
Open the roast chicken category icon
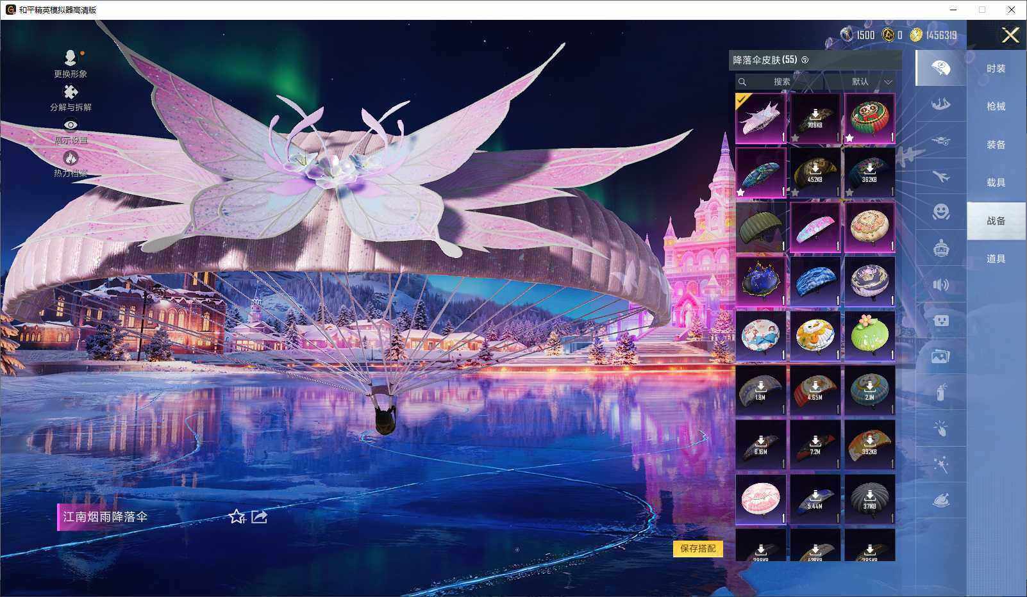940,500
